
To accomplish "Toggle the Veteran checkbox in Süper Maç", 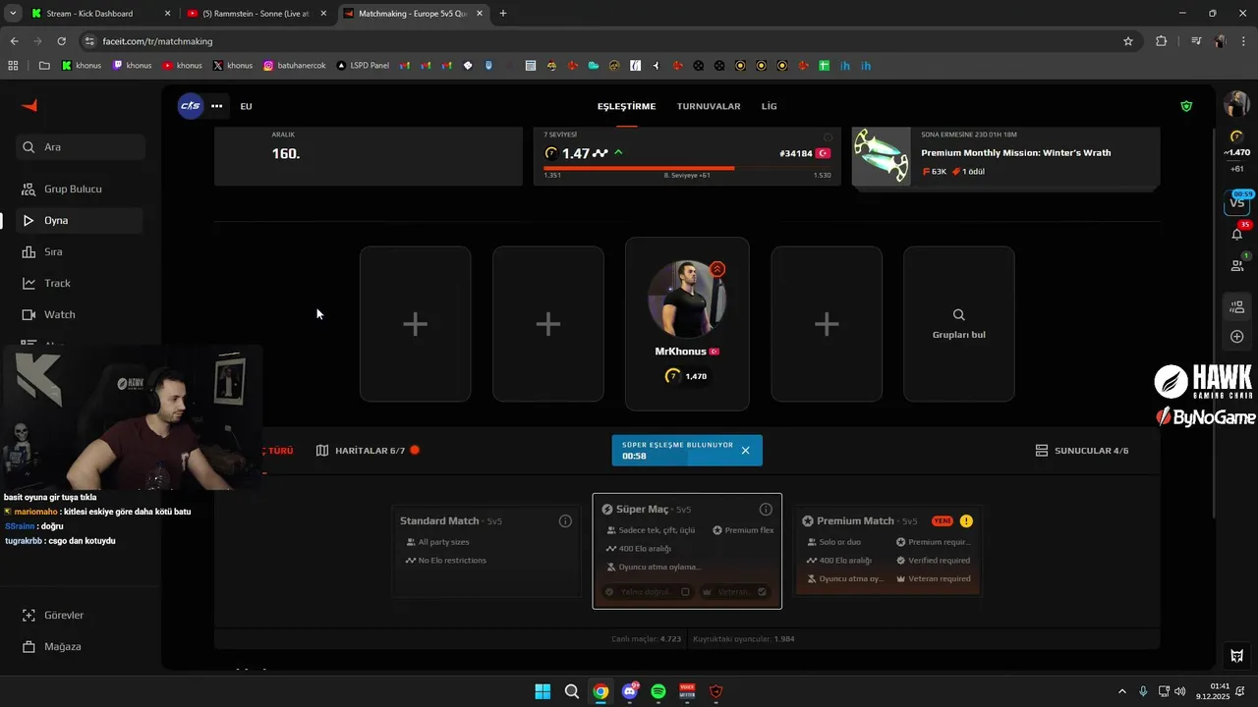I will 762,592.
